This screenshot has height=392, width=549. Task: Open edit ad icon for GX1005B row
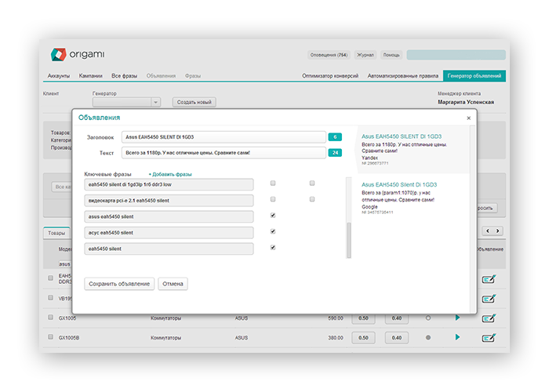489,338
